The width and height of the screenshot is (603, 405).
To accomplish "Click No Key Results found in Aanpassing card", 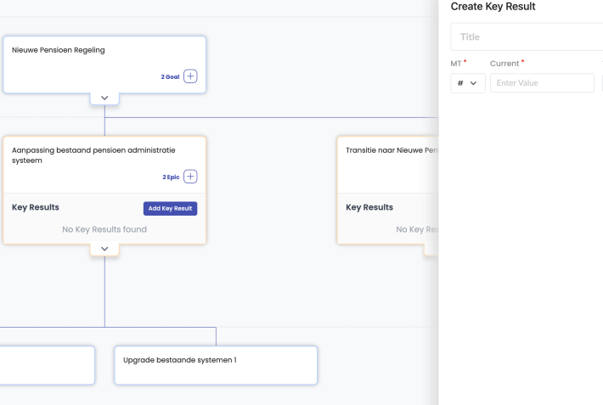I will coord(104,229).
